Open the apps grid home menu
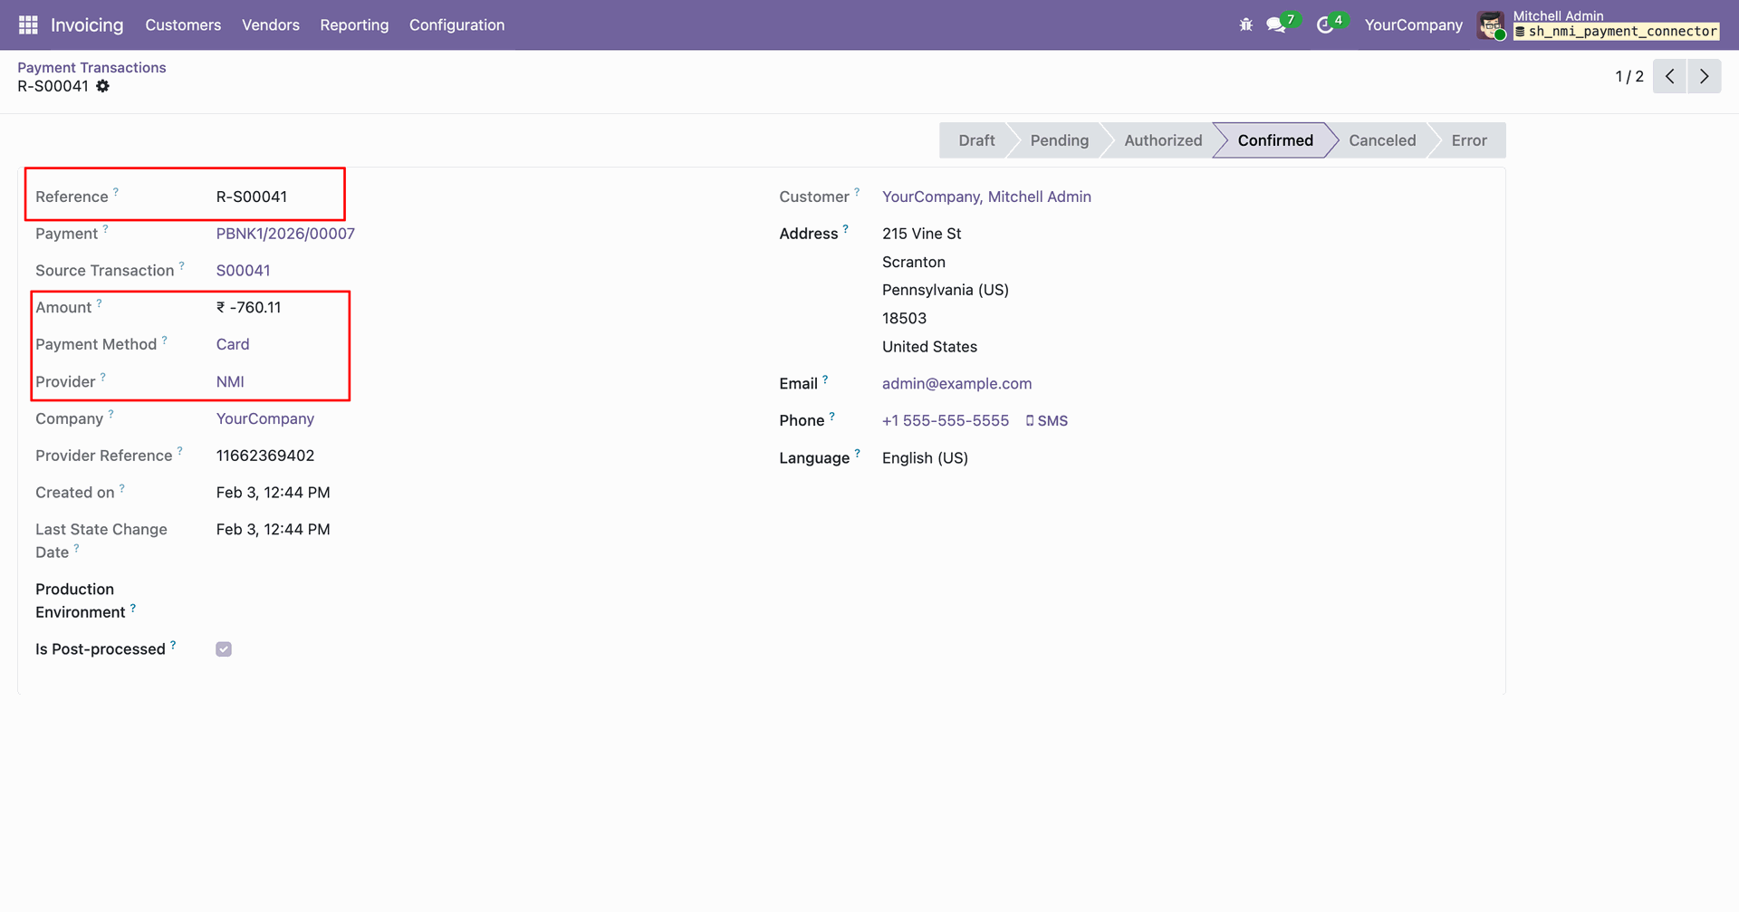The image size is (1739, 912). tap(28, 24)
